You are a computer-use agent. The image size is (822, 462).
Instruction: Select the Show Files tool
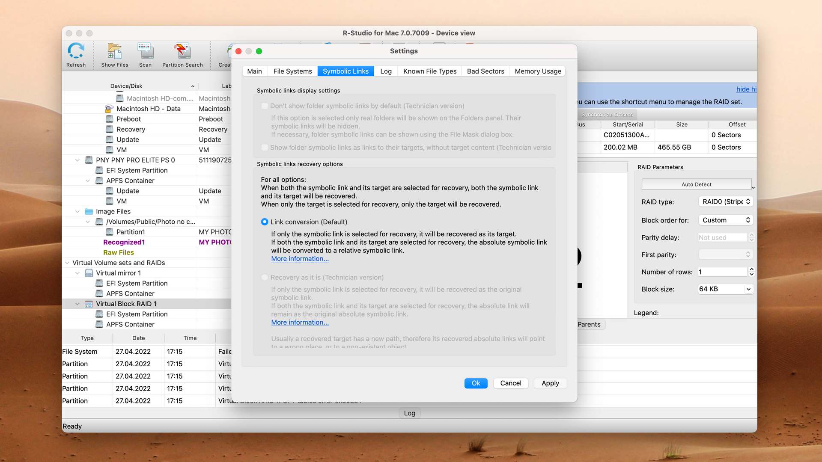click(x=114, y=54)
